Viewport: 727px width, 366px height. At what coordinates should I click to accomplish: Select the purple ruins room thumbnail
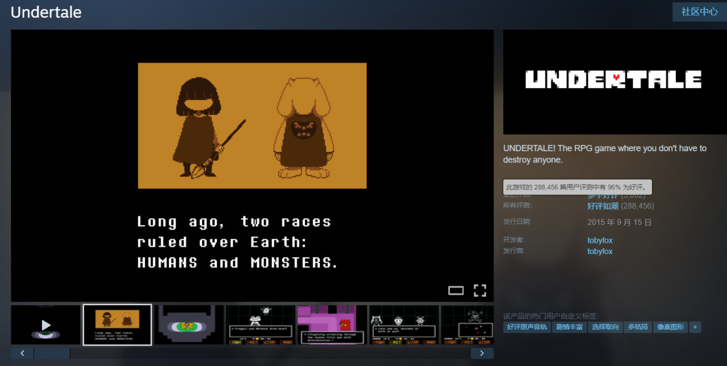coord(332,325)
